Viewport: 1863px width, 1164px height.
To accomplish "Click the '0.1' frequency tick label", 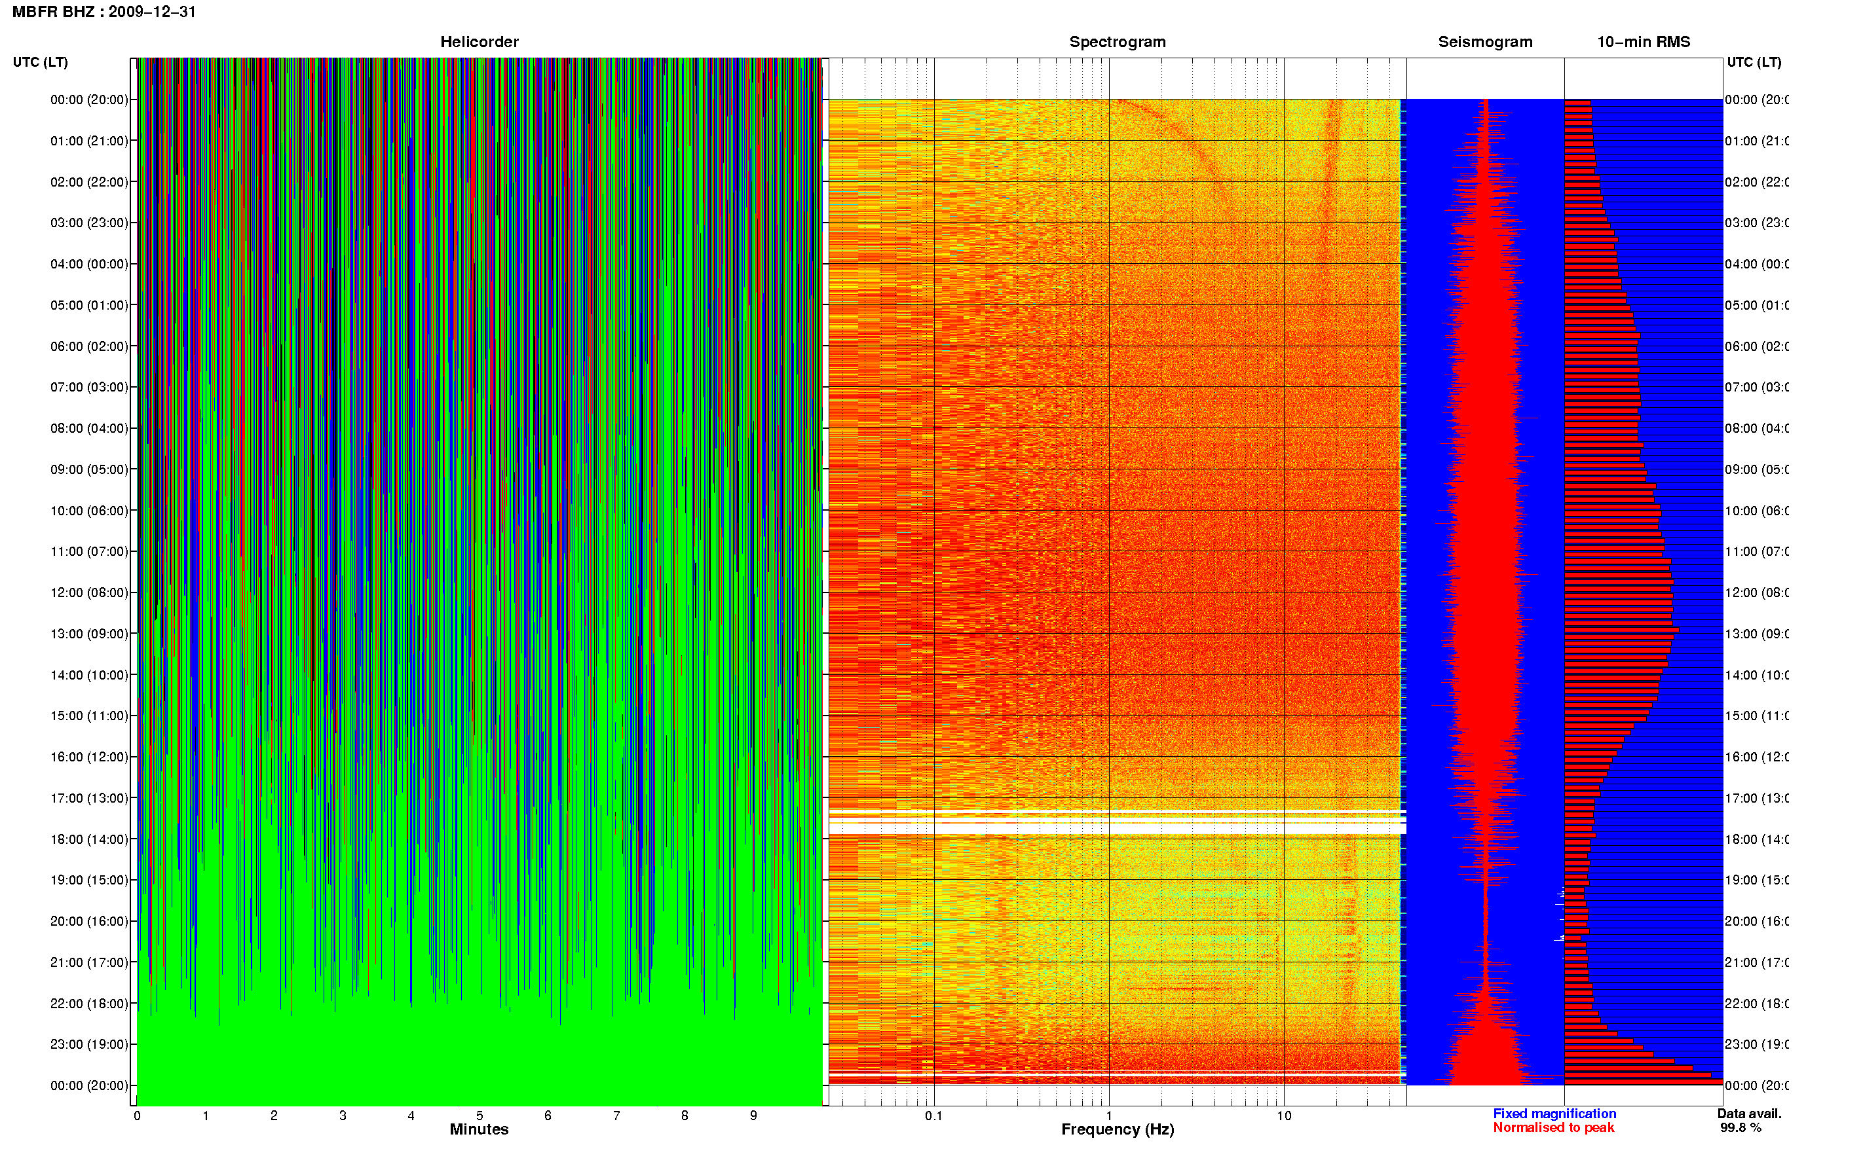I will click(x=933, y=1116).
